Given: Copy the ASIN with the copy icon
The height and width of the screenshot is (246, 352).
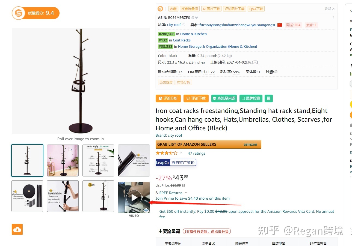Looking at the screenshot, I should (193, 18).
